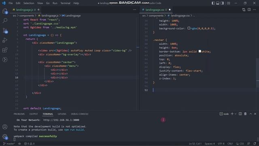Click Ln 52, Col 1 cursor position indicator
This screenshot has width=259, height=146.
(x=195, y=144)
